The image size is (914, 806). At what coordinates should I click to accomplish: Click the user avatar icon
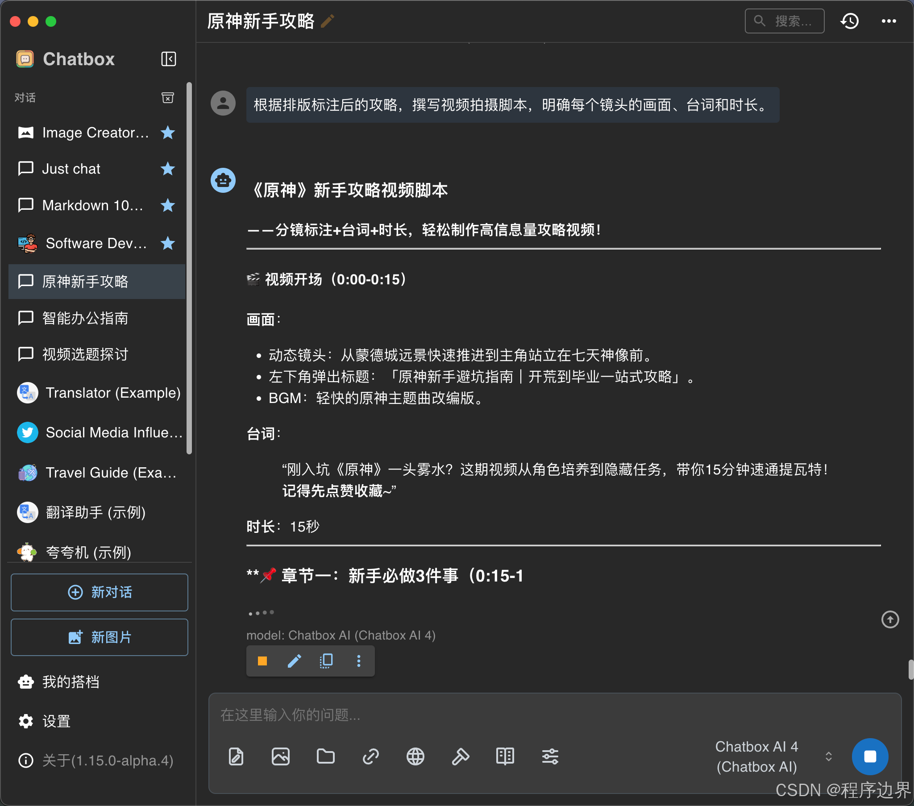[223, 104]
